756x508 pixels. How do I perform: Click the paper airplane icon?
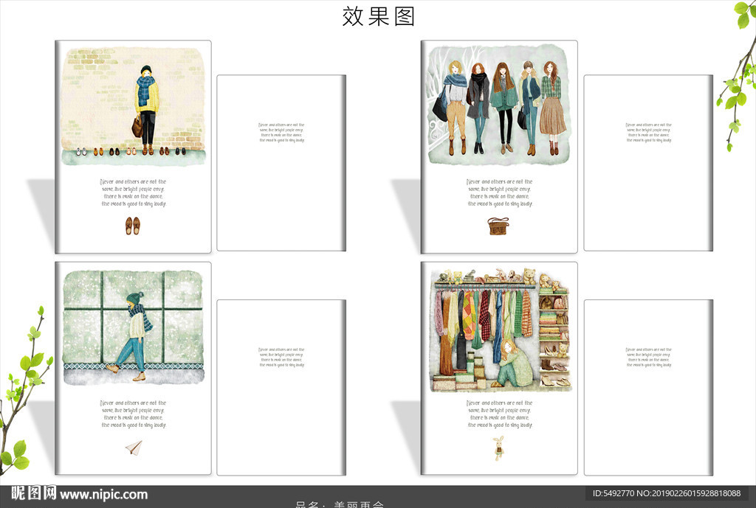(134, 448)
